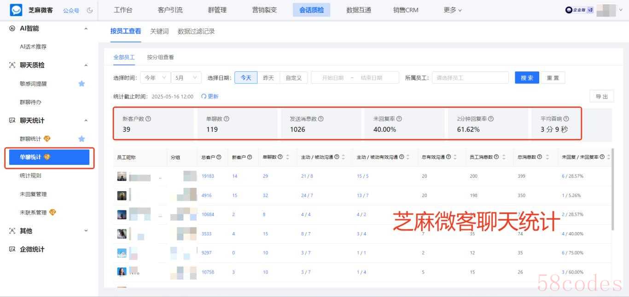This screenshot has width=629, height=297.
Task: Click the 导出 export button
Action: [602, 96]
